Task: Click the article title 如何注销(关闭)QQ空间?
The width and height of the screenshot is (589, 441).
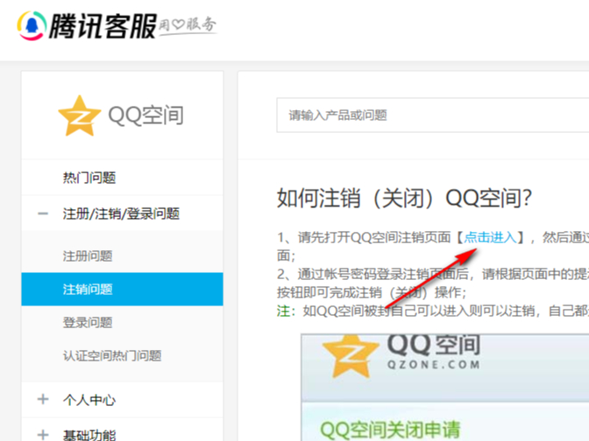Action: click(405, 198)
